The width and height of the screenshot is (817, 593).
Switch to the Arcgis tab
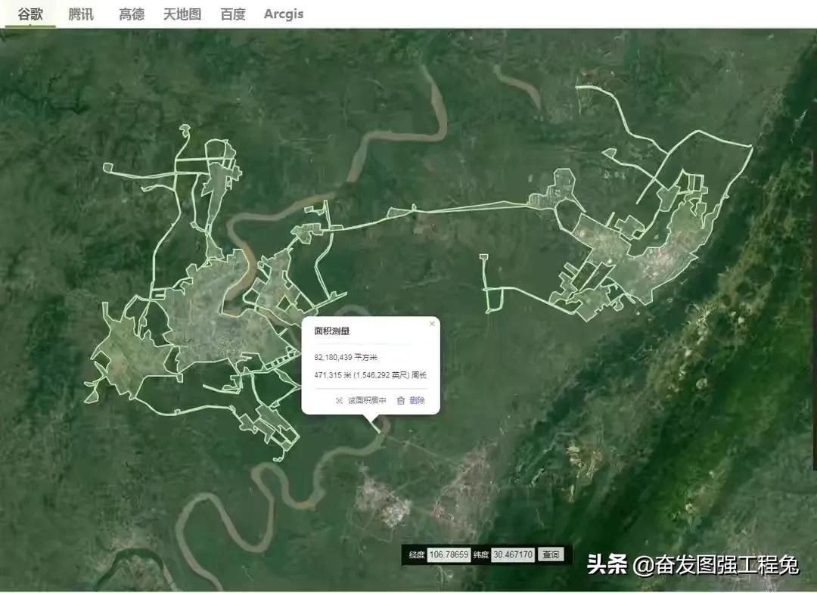(x=284, y=14)
